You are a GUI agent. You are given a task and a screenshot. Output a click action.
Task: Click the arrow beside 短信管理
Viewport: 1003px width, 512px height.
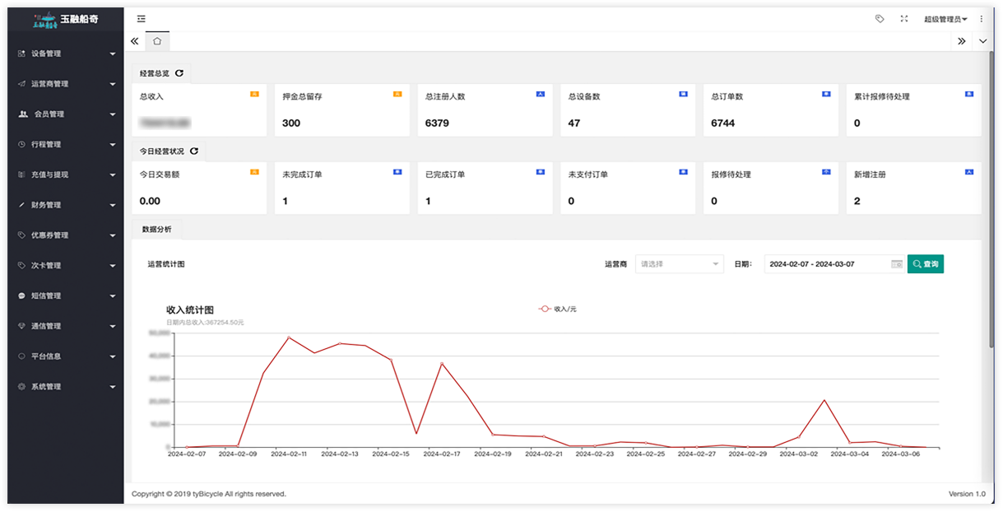[x=113, y=296]
